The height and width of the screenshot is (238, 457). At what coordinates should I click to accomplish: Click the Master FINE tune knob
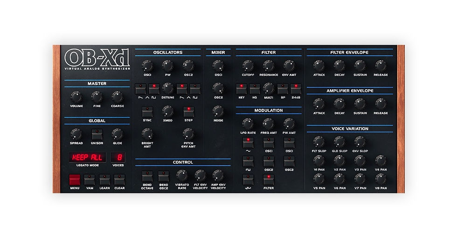(x=97, y=97)
